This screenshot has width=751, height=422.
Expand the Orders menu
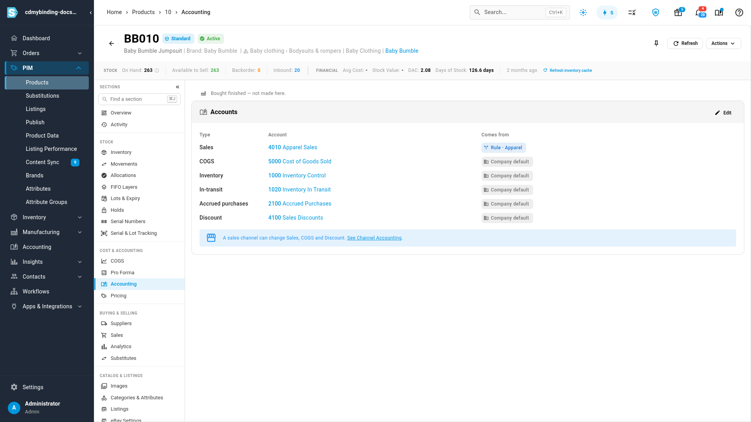click(x=47, y=53)
